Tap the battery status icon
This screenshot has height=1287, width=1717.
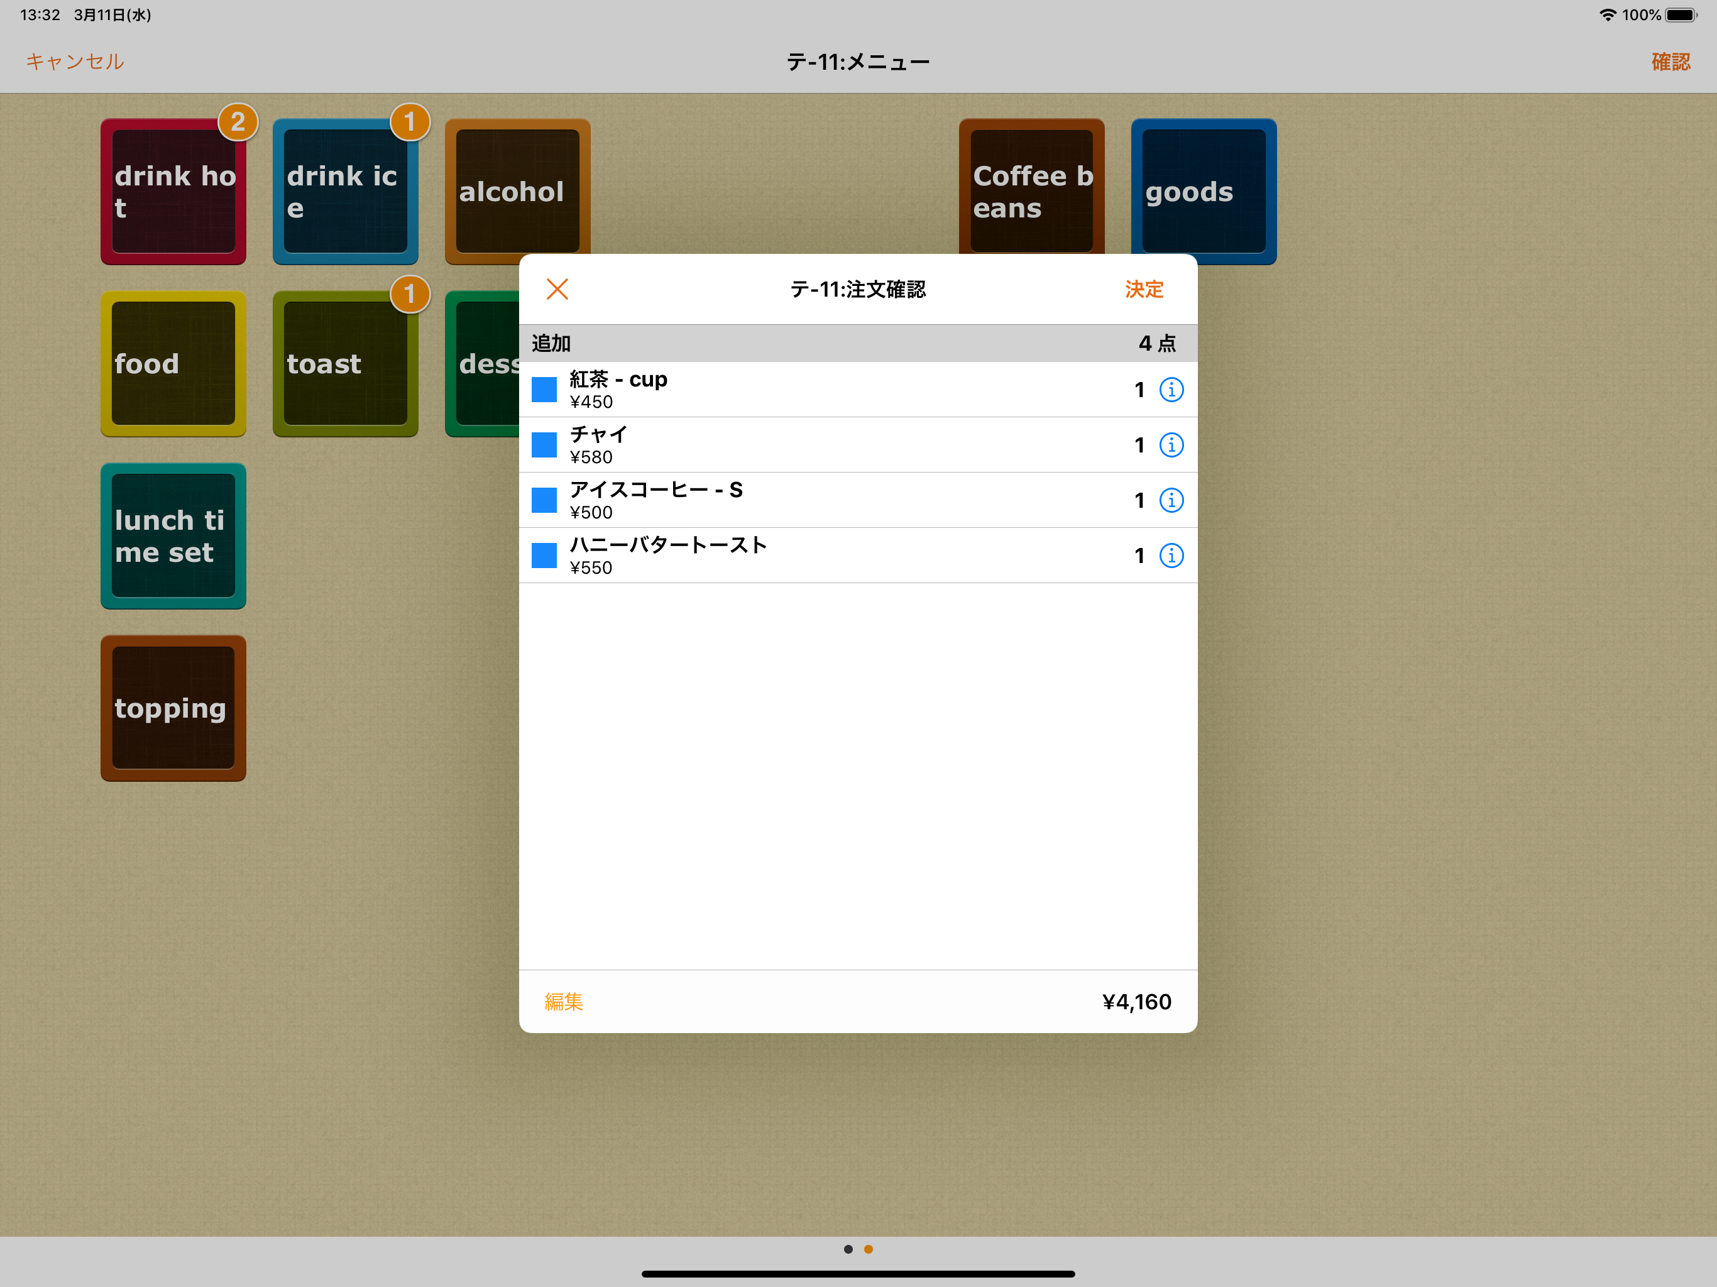pos(1681,14)
